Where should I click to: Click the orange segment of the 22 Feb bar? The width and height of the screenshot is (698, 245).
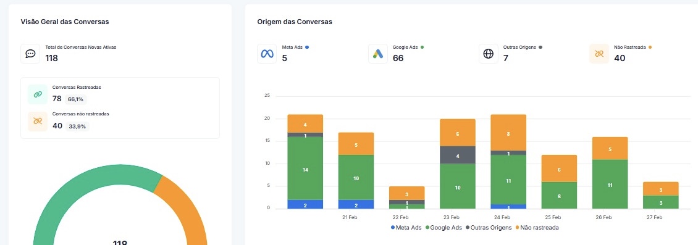(x=406, y=193)
